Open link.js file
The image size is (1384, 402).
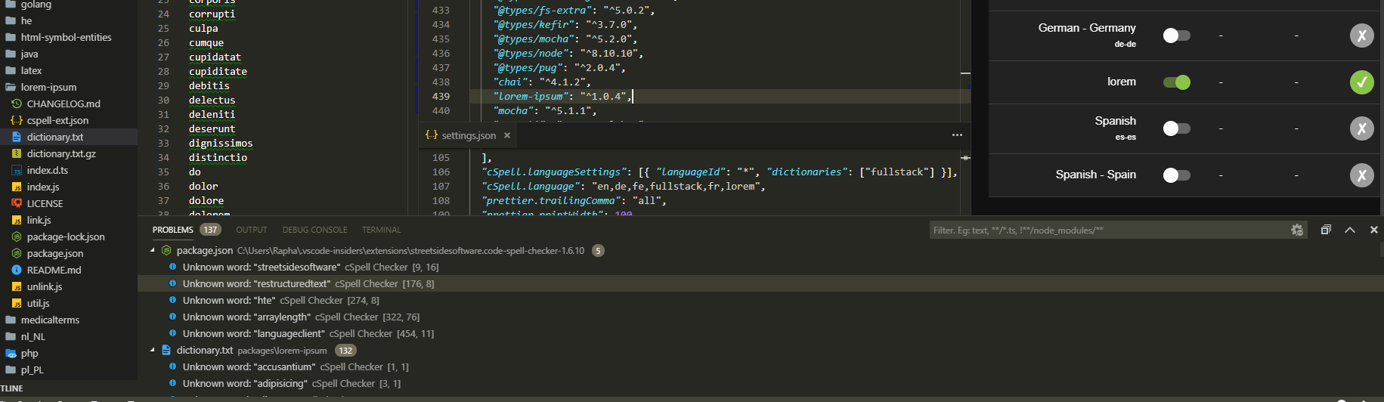click(x=39, y=220)
